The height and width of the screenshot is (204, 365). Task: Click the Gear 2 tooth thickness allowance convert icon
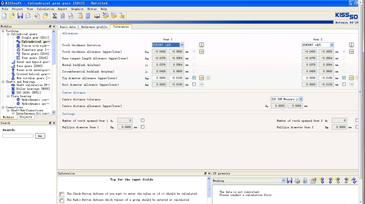click(x=352, y=51)
